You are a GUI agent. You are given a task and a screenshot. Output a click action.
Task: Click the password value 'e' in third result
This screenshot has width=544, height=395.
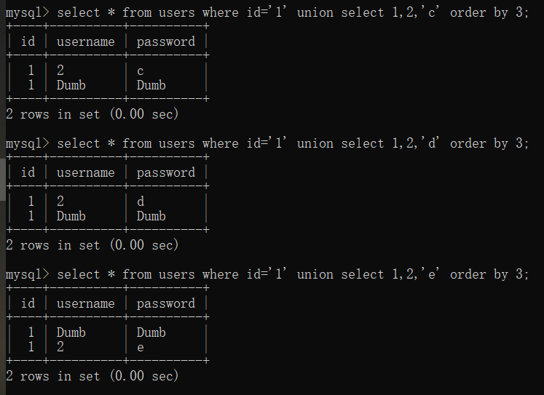[141, 348]
